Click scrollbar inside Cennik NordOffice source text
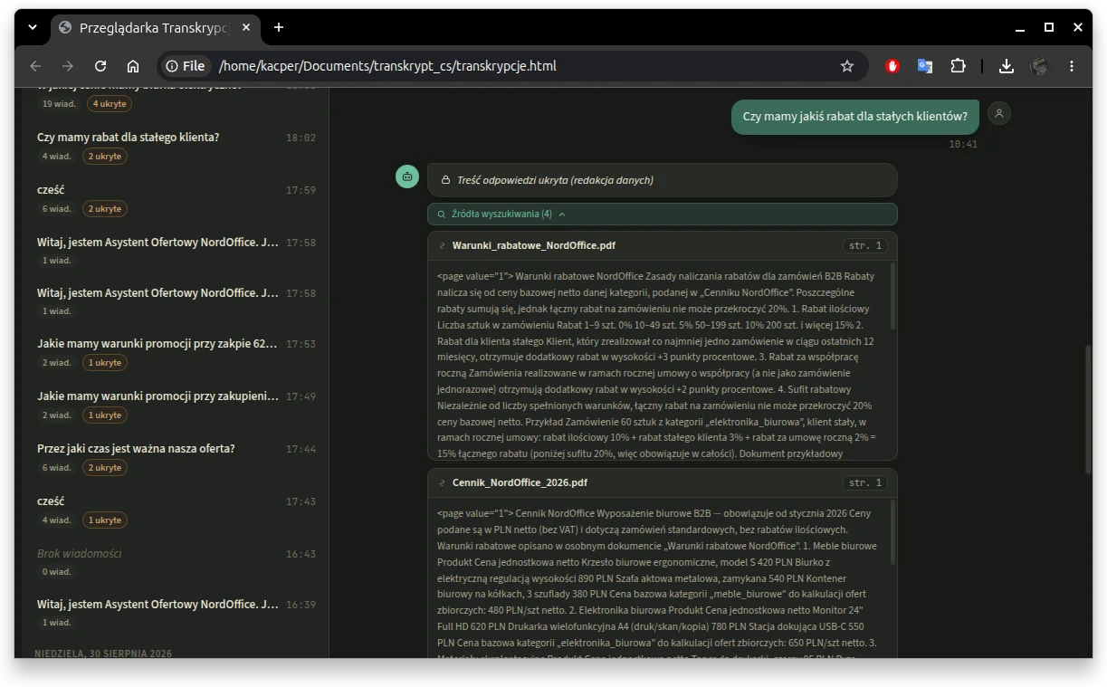This screenshot has height=687, width=1107. [x=892, y=534]
